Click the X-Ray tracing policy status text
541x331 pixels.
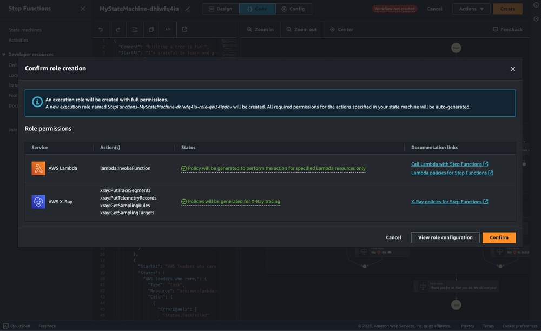[234, 201]
